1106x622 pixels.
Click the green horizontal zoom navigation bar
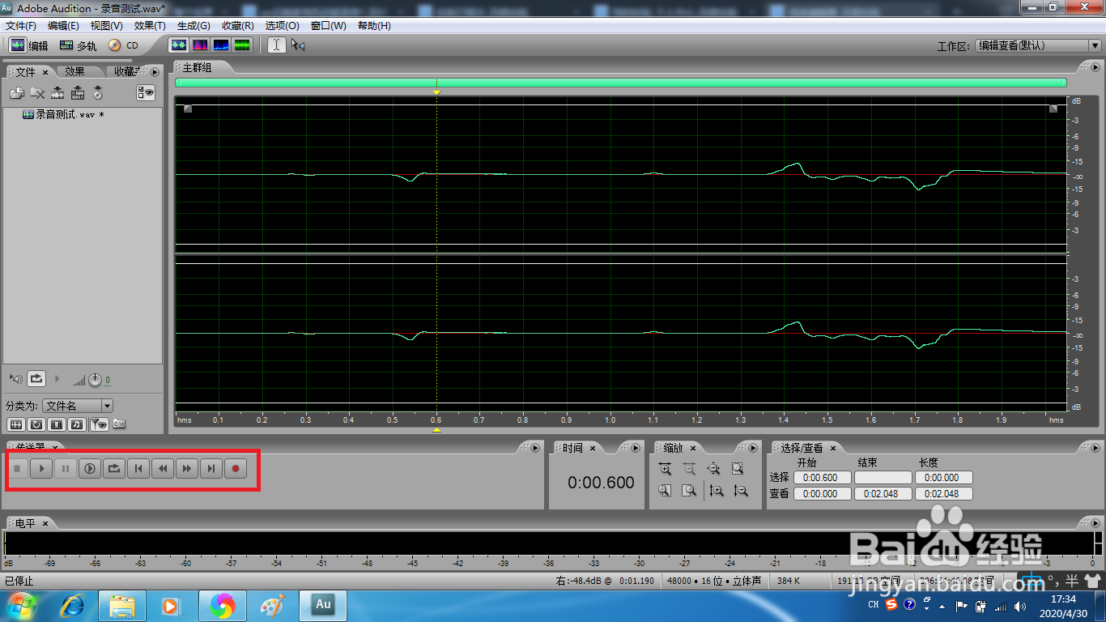pos(620,83)
